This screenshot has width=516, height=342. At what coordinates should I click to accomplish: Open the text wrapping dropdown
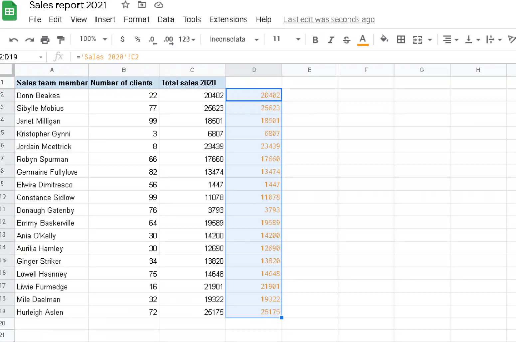(494, 40)
